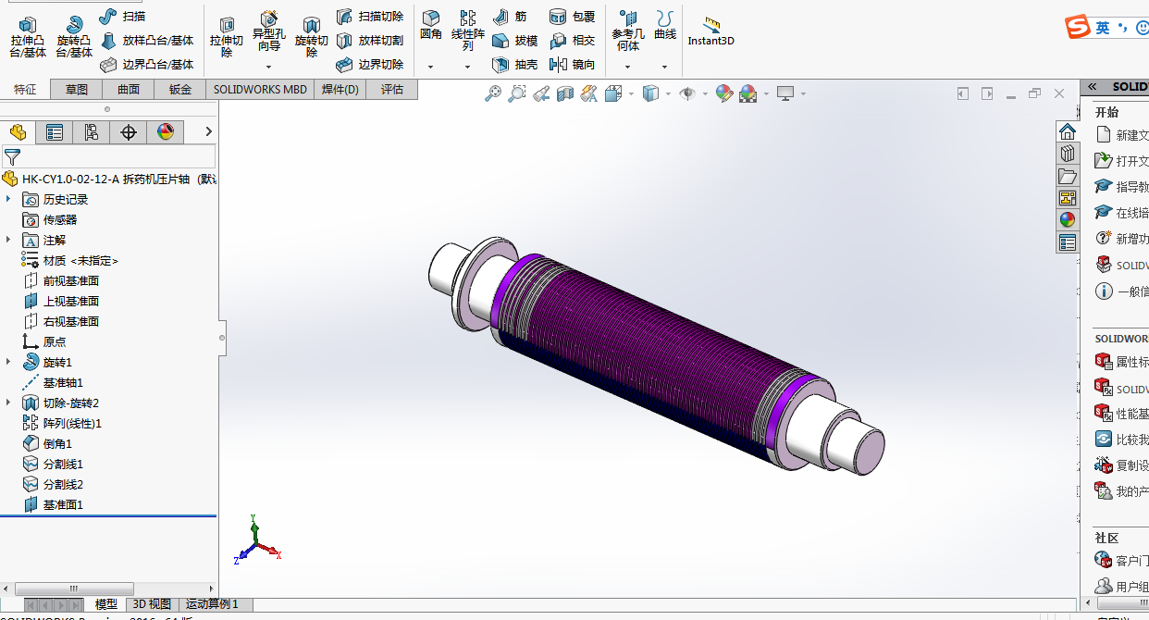Select the 旋转切除 revolved cut tool
The width and height of the screenshot is (1149, 620).
pos(312,37)
